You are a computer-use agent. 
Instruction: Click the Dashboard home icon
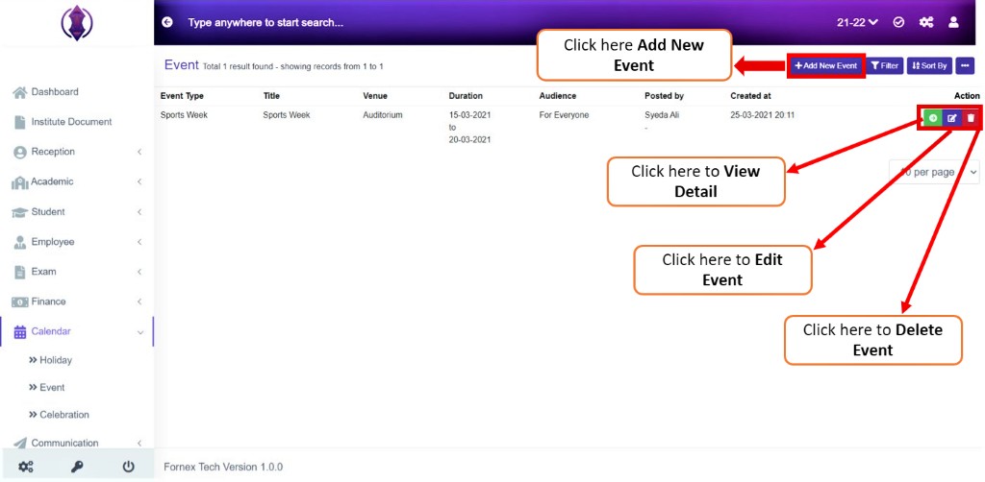[x=20, y=92]
